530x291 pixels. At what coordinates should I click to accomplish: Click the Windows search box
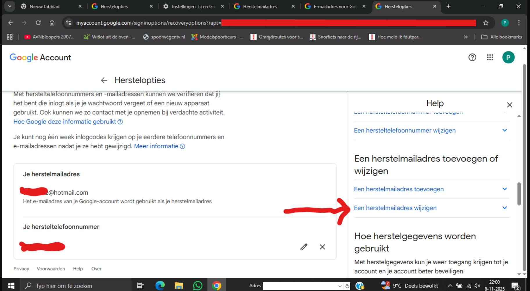76,286
